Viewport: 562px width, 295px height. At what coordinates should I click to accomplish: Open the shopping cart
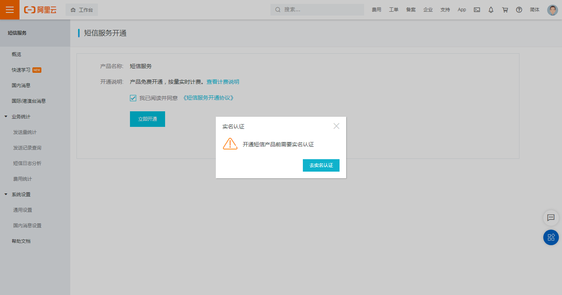[505, 10]
